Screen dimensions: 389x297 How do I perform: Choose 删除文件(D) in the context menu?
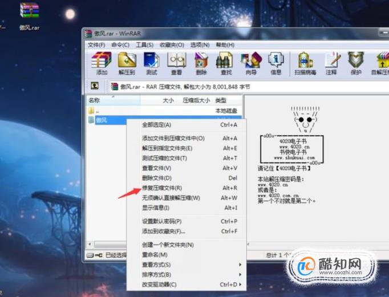(187, 178)
